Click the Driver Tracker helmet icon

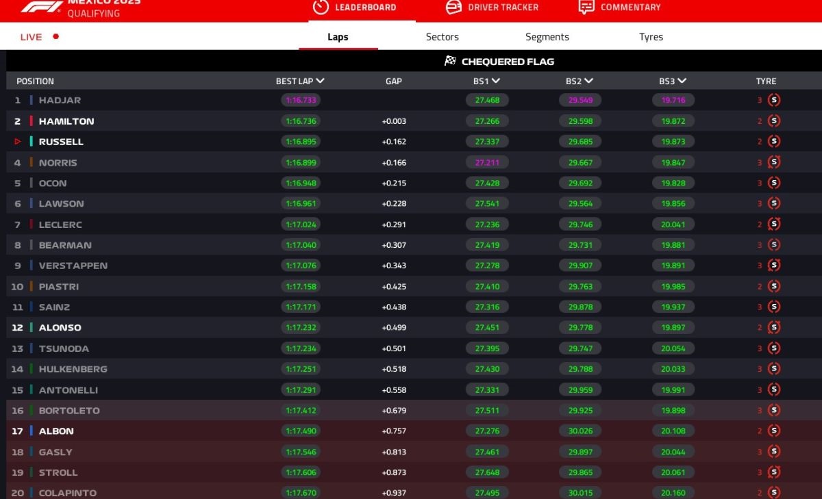(x=453, y=7)
